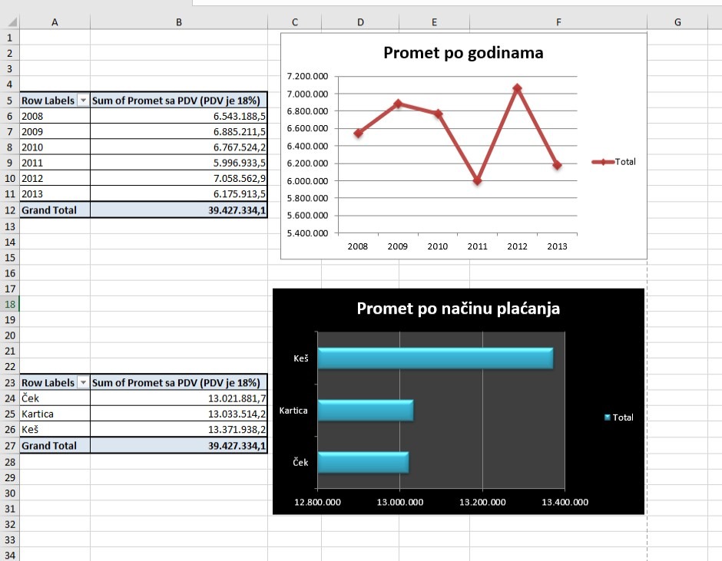Select column D header

(x=360, y=22)
